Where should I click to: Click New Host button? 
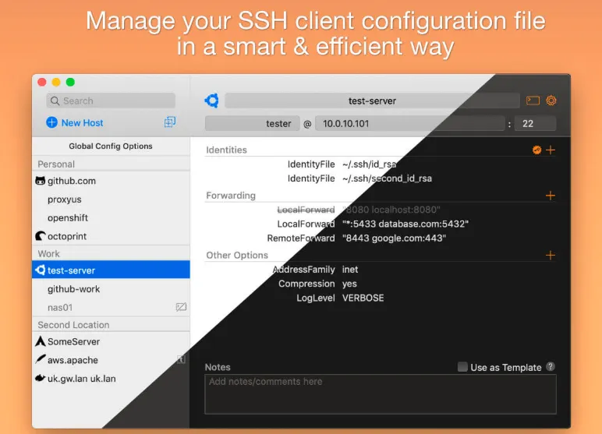(x=75, y=123)
